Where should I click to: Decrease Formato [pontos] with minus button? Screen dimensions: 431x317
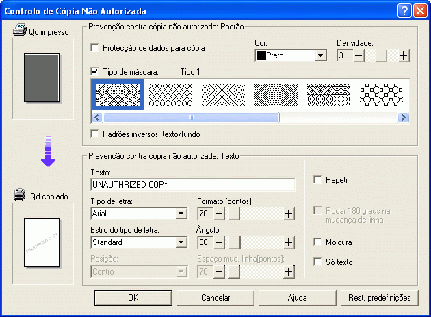[x=219, y=214]
